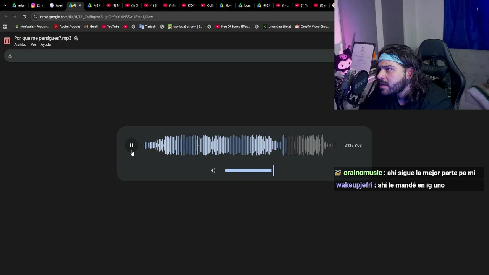Viewport: 489px width, 275px height.
Task: Click the orainomusic chat username
Action: point(363,173)
